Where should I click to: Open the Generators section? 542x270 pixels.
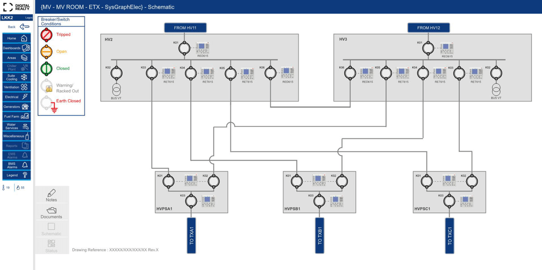click(17, 107)
